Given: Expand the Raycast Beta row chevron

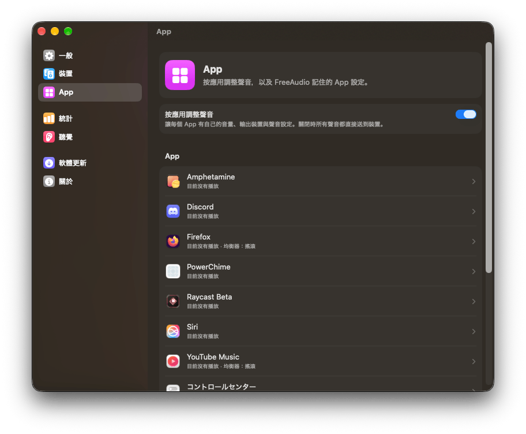Looking at the screenshot, I should point(474,301).
